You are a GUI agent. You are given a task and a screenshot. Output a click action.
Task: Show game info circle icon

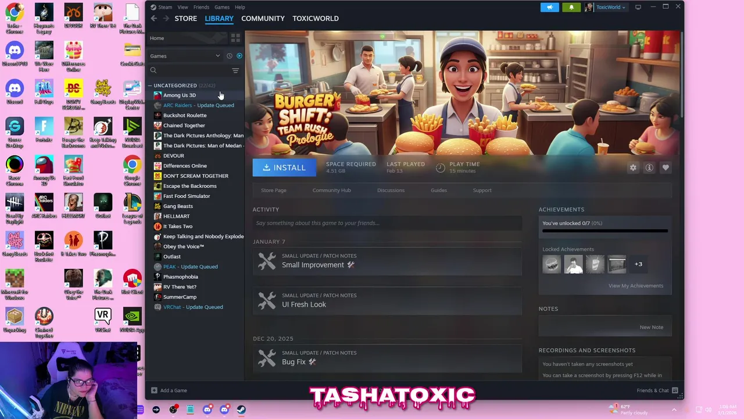[x=649, y=168]
